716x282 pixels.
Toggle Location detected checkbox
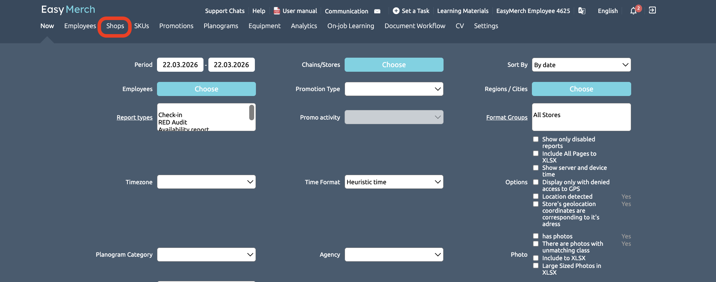click(536, 197)
